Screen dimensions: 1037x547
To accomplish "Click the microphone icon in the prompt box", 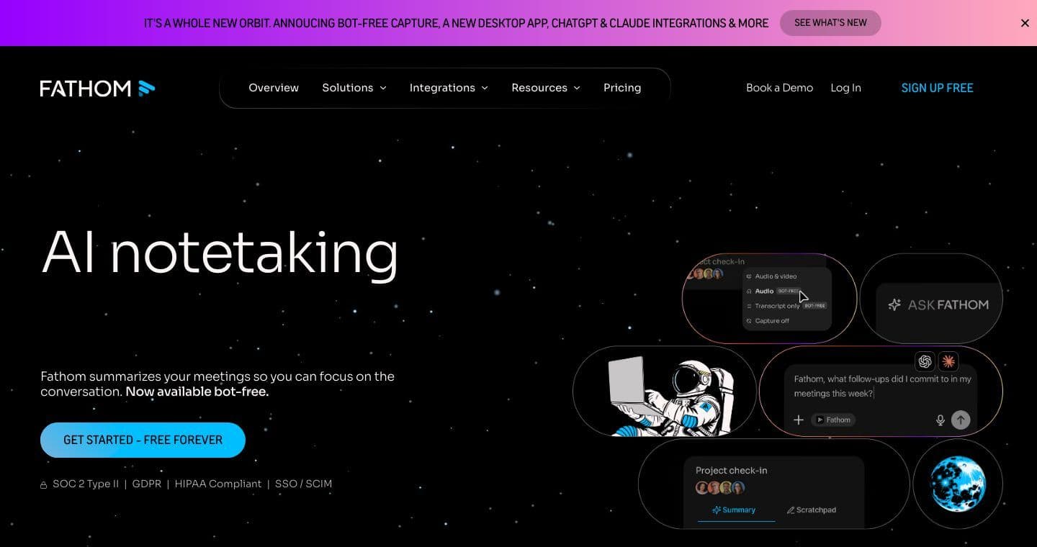I will (940, 420).
